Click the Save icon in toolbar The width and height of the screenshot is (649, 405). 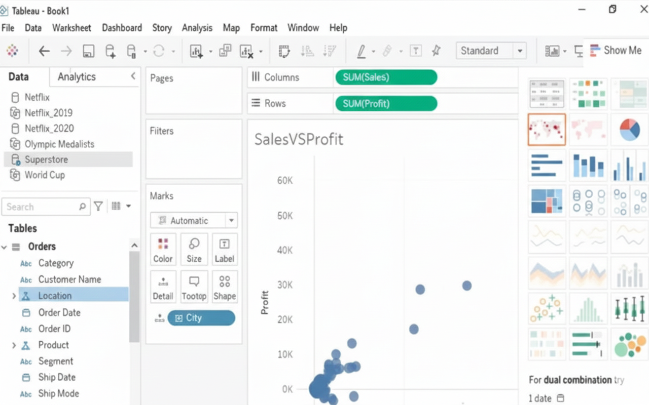tap(89, 51)
